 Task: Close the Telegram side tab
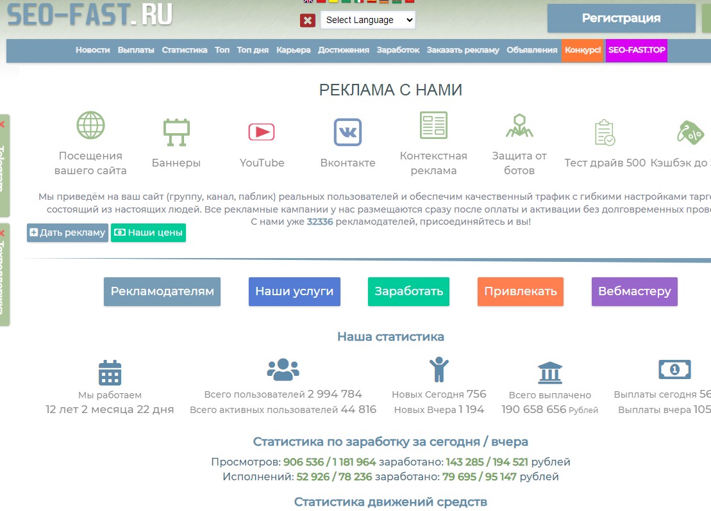(x=3, y=124)
